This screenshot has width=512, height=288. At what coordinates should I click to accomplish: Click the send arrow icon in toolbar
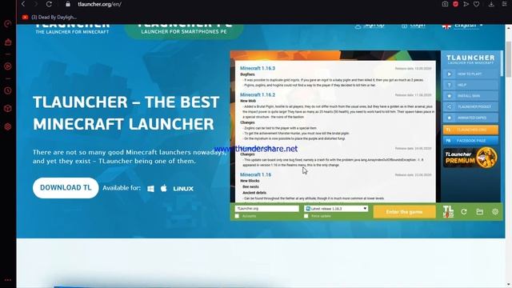(x=466, y=4)
